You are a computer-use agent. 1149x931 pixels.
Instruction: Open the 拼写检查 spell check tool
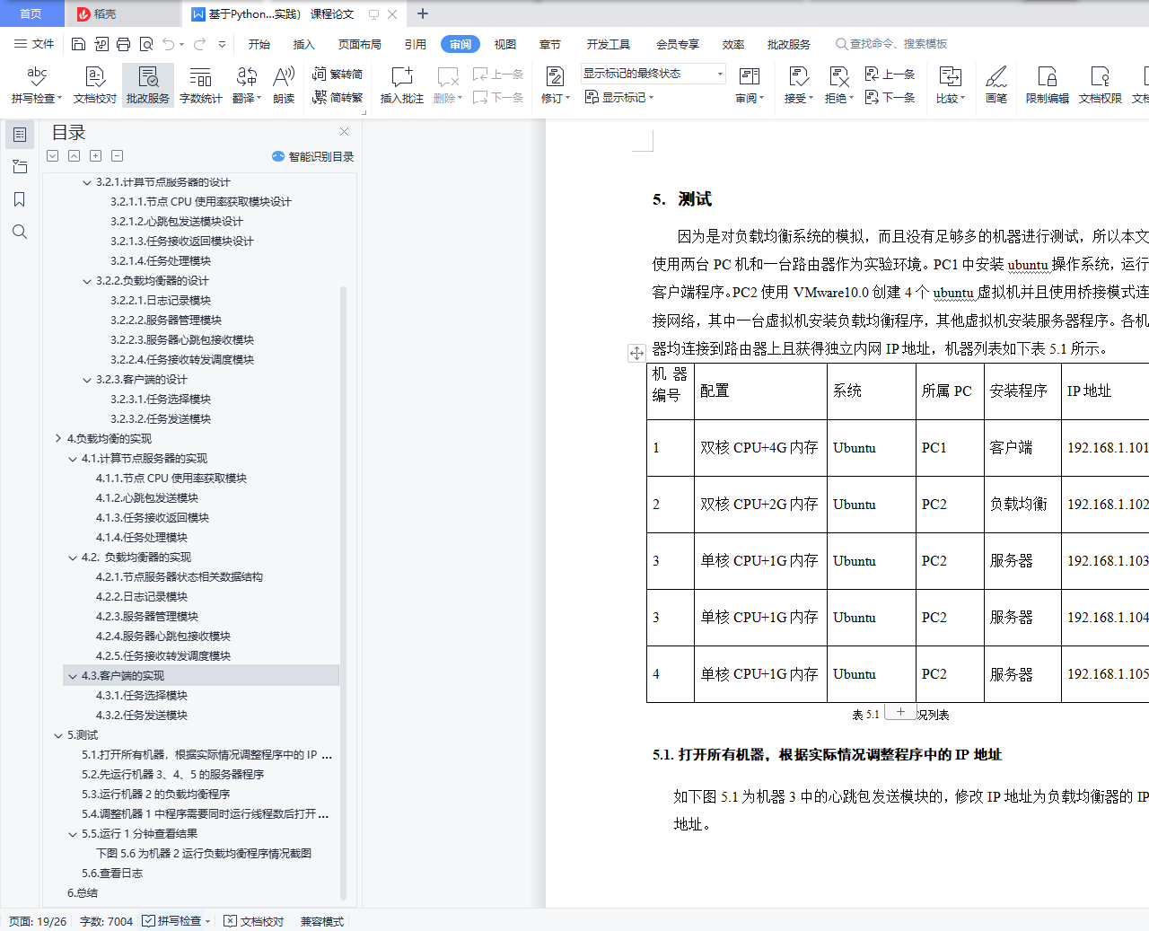[37, 85]
